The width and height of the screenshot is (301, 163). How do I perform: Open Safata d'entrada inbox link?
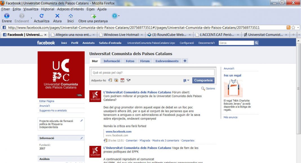tap(110, 43)
